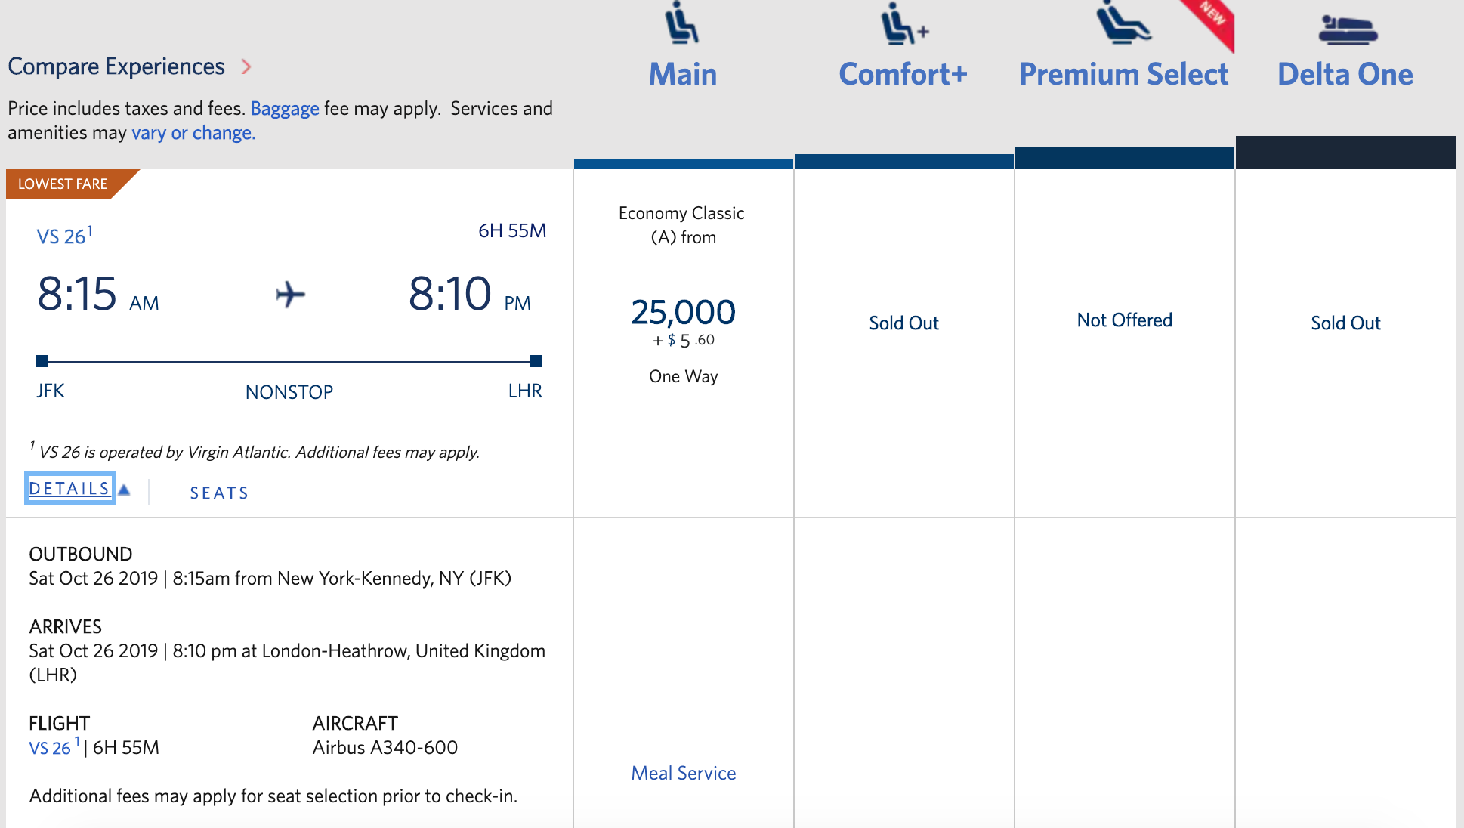Select the Delta One column header

tap(1345, 74)
